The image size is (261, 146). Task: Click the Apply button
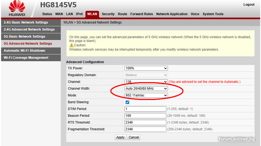pyautogui.click(x=120, y=137)
